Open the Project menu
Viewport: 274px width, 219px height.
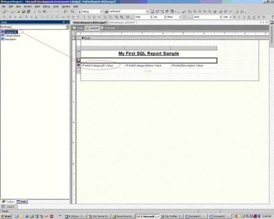[x=28, y=7]
